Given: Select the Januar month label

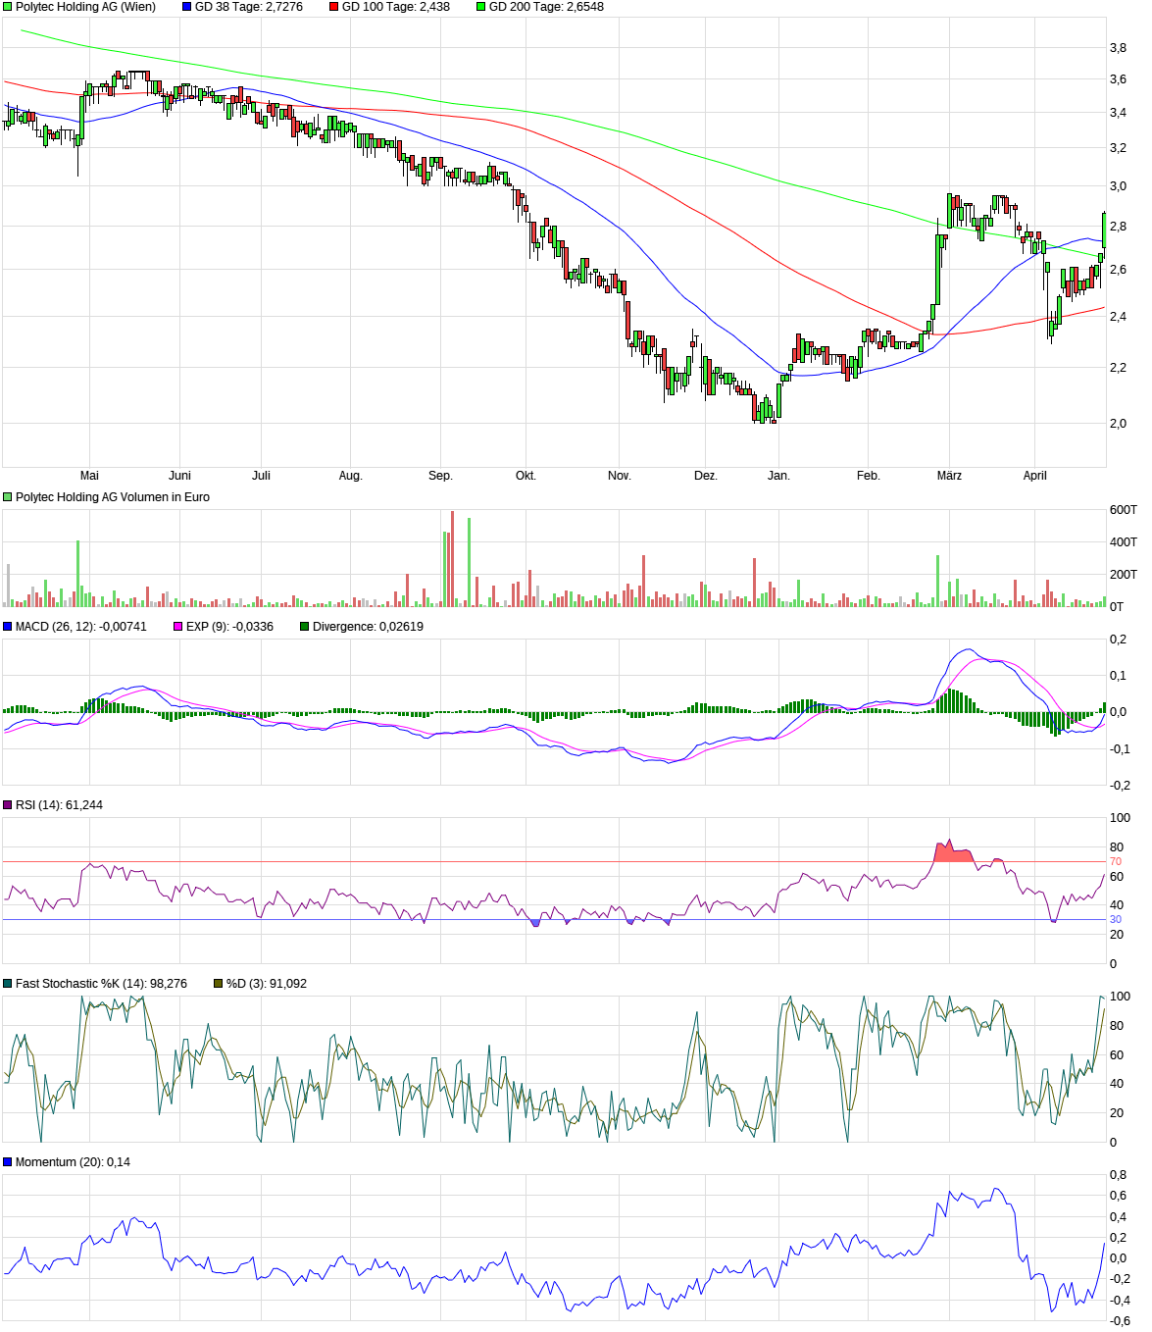Looking at the screenshot, I should tap(777, 475).
